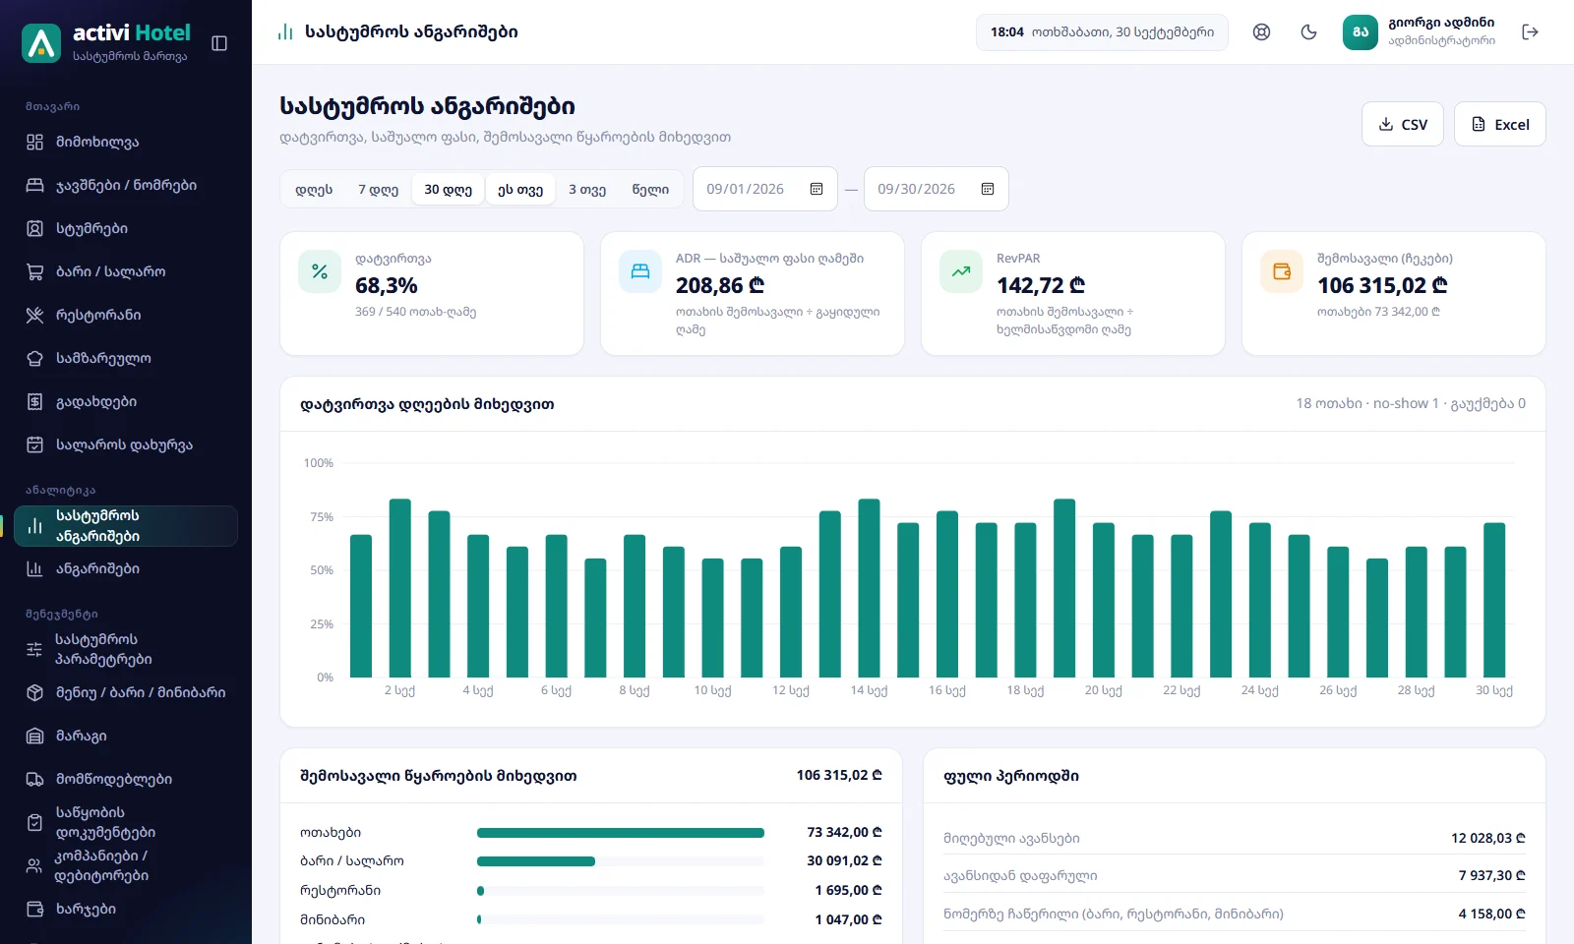The height and width of the screenshot is (944, 1574).
Task: Open მენიუ / ბარი / მინიბარი
Action: coord(126,692)
